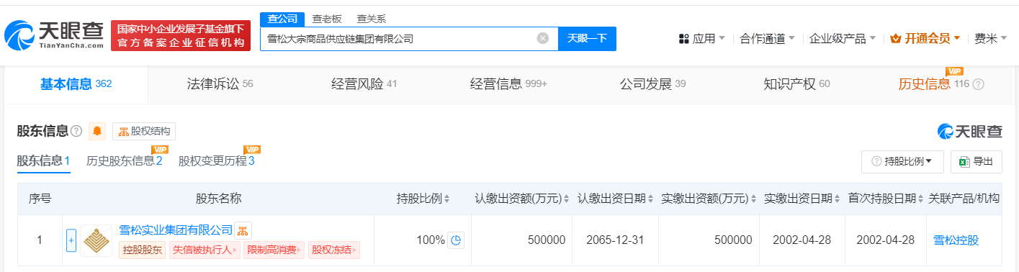This screenshot has width=1019, height=272.
Task: Click the bell alert icon beside 股东信息
Action: coord(97,131)
